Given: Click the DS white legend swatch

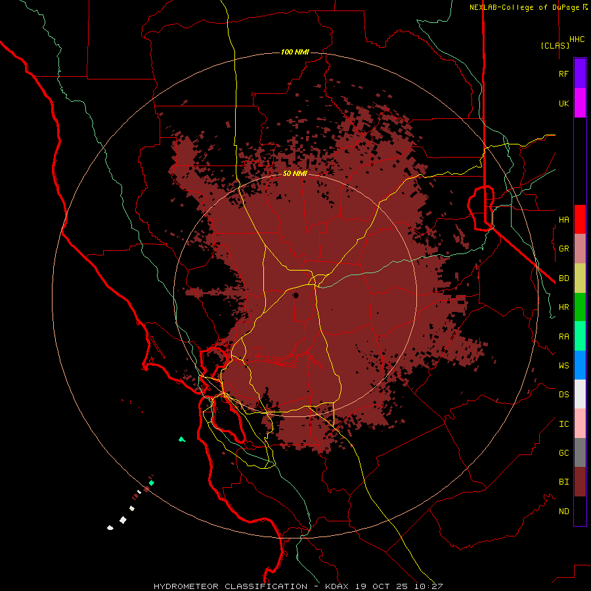Looking at the screenshot, I should coord(580,394).
